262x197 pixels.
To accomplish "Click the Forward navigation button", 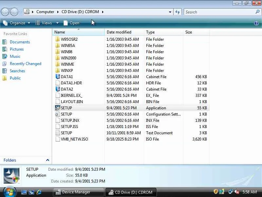I will (x=14, y=12).
